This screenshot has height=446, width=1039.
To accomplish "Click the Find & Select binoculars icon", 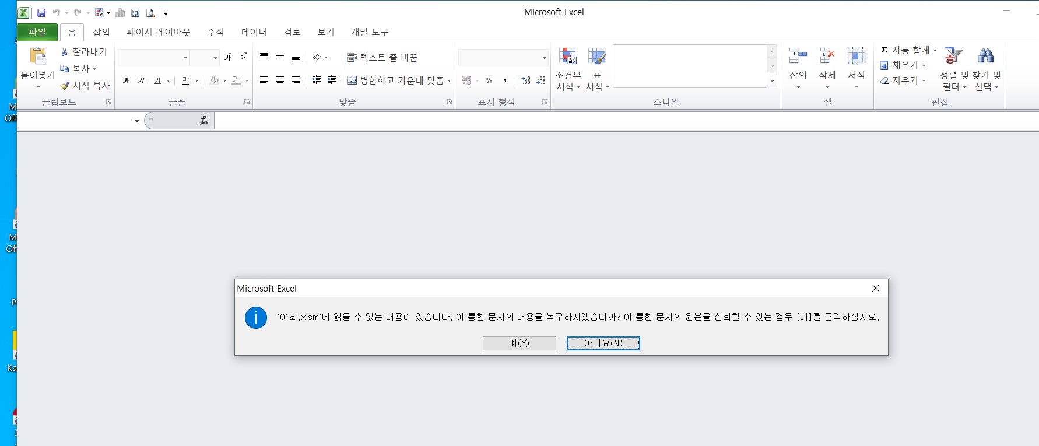I will [x=985, y=57].
